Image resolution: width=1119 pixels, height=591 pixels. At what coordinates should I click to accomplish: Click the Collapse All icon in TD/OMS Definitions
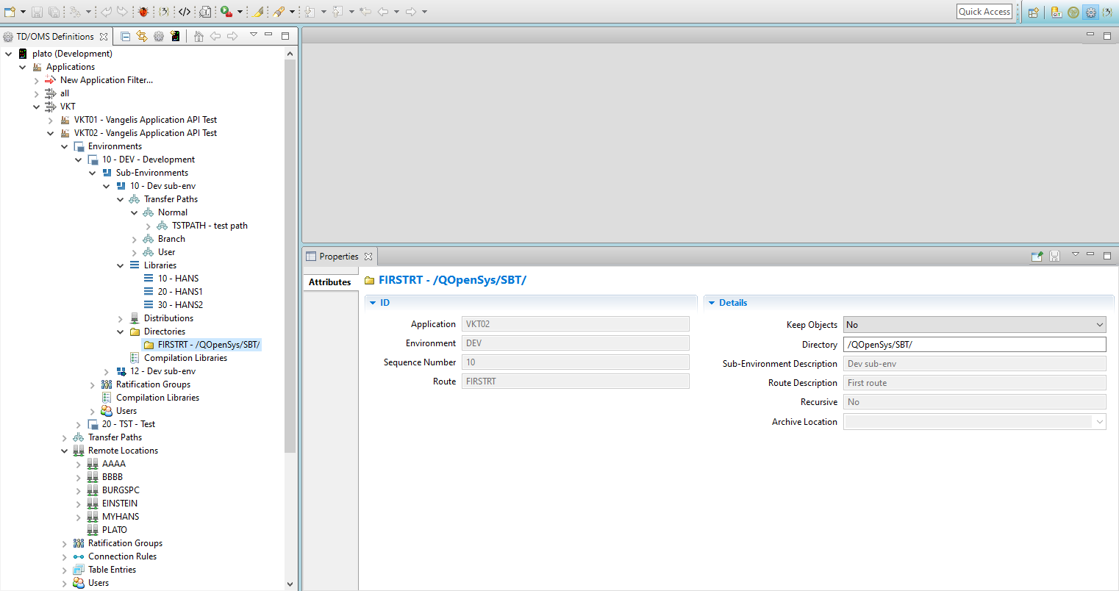click(125, 36)
